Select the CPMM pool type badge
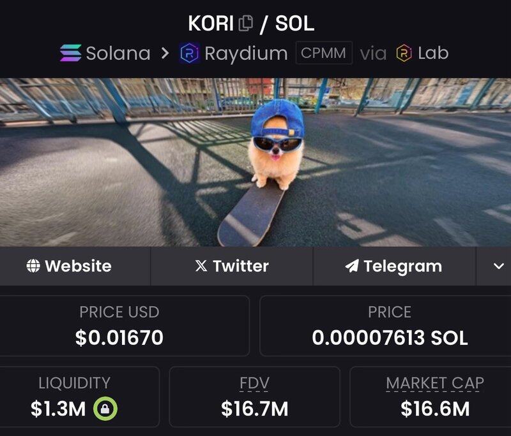511x436 pixels. tap(324, 53)
